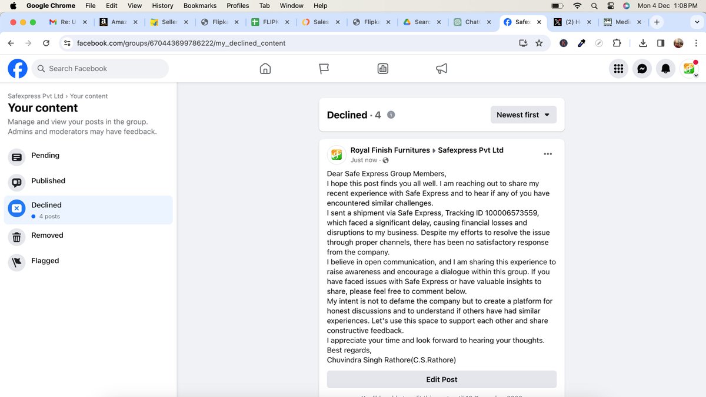The width and height of the screenshot is (706, 397).
Task: Open the File menu
Action: tap(90, 6)
